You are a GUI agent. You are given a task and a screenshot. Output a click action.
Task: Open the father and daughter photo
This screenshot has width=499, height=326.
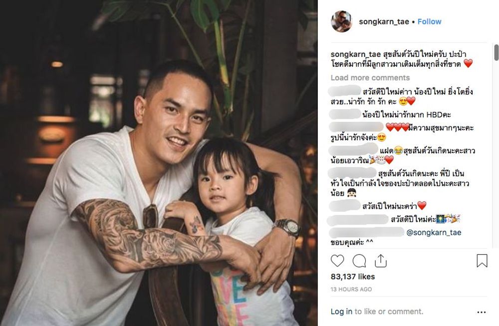159,163
